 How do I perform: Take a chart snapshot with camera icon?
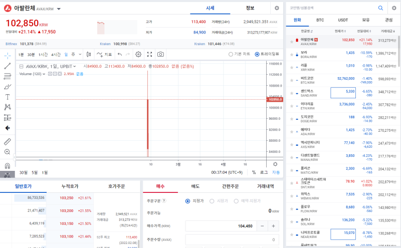pyautogui.click(x=160, y=54)
